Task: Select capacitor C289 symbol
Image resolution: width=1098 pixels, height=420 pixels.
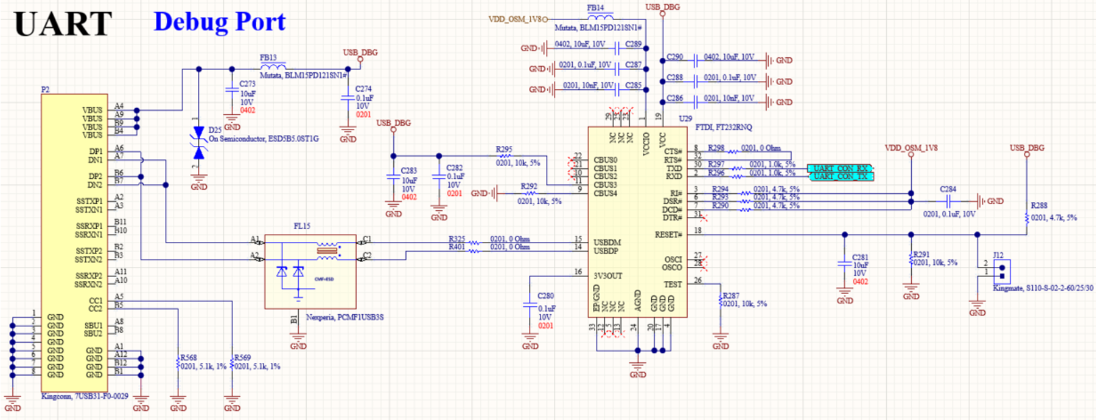Action: 617,48
